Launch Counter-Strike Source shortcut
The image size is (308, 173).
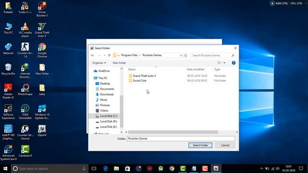pyautogui.click(x=25, y=132)
